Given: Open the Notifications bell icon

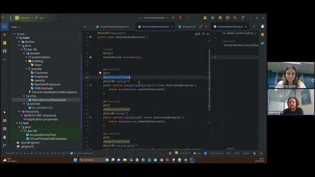Looking at the screenshot, I should pos(262,26).
